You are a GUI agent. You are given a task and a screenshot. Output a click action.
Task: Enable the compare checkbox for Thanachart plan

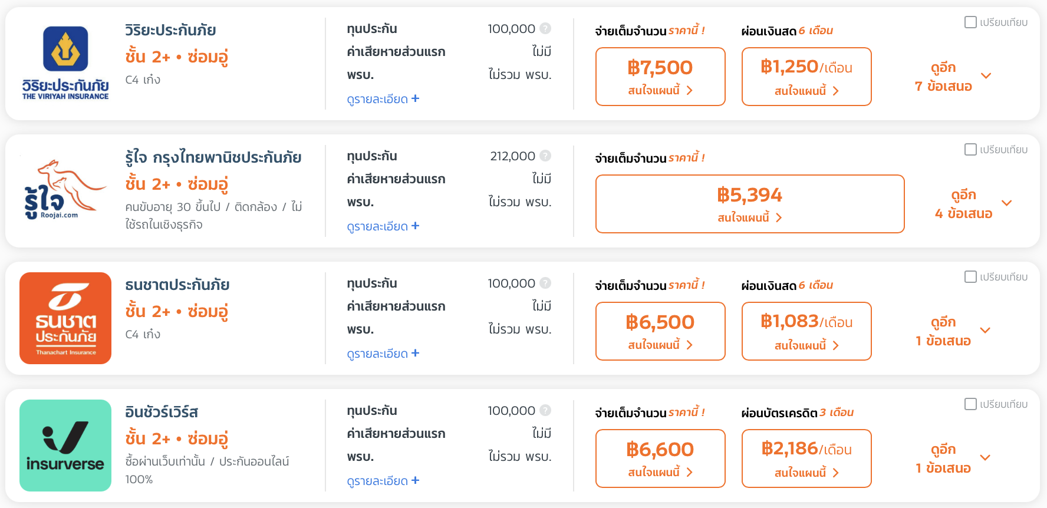coord(970,277)
